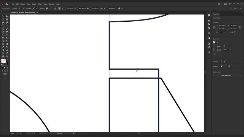This screenshot has height=137, width=244.
Task: Click Convert anchor to corner in Properties
Action: tap(222, 62)
